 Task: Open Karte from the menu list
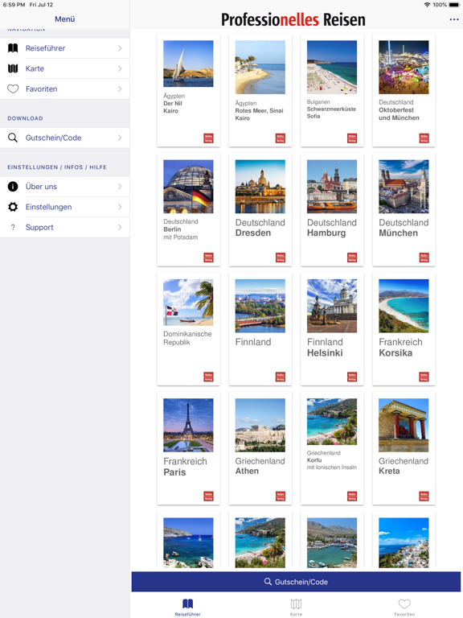pyautogui.click(x=64, y=68)
